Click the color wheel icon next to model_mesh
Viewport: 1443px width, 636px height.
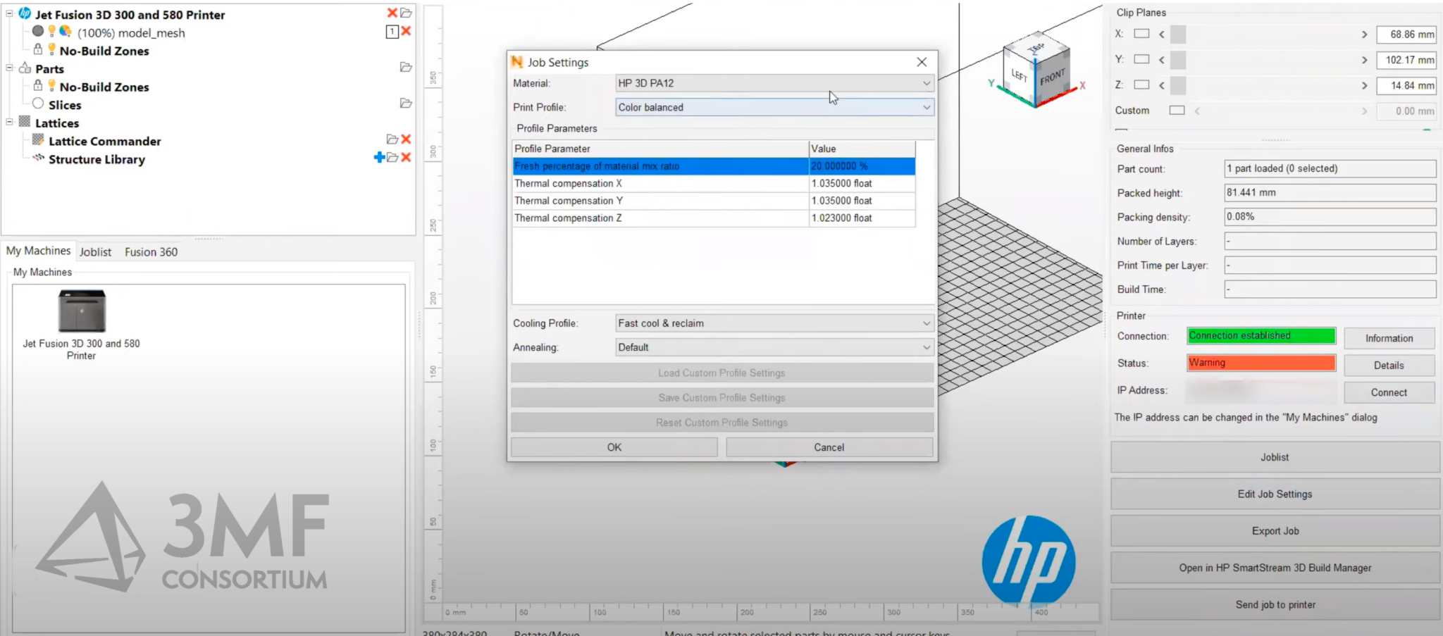click(66, 32)
